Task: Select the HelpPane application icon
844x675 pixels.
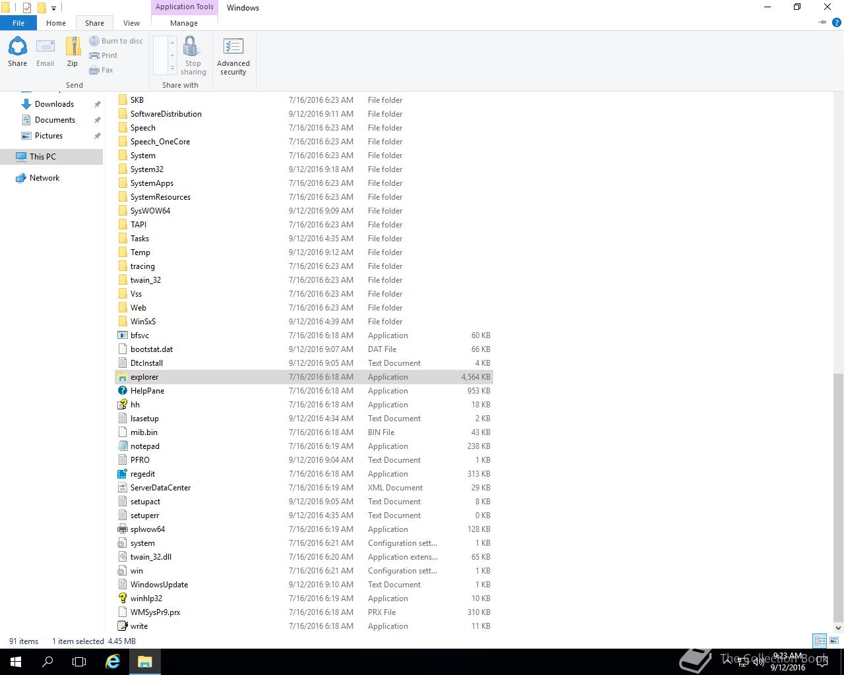Action: (122, 391)
